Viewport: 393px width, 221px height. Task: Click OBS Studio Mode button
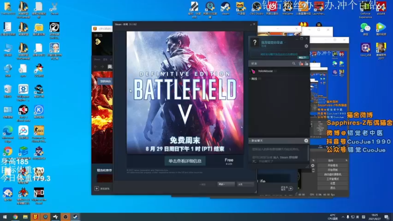pyautogui.click(x=333, y=179)
